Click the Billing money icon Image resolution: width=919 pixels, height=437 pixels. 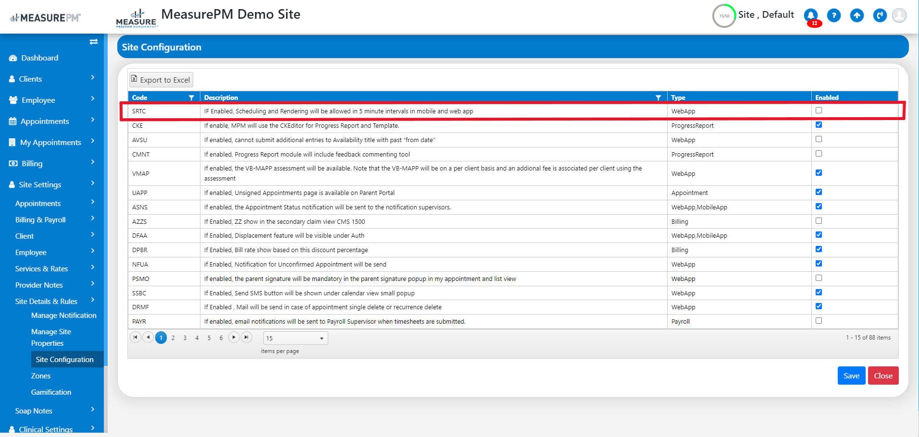13,164
